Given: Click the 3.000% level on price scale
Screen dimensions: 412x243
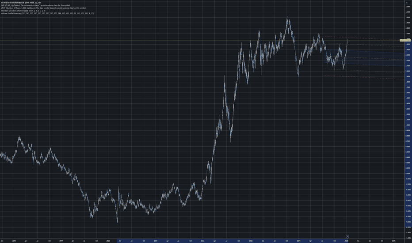Looking at the screenshot, I should (x=408, y=17).
